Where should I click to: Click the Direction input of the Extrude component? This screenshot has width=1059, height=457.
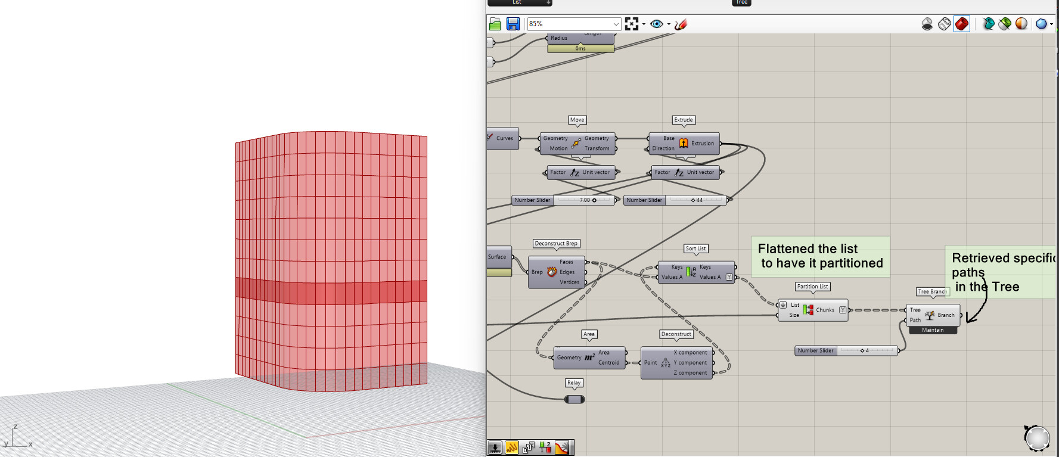[x=663, y=148]
